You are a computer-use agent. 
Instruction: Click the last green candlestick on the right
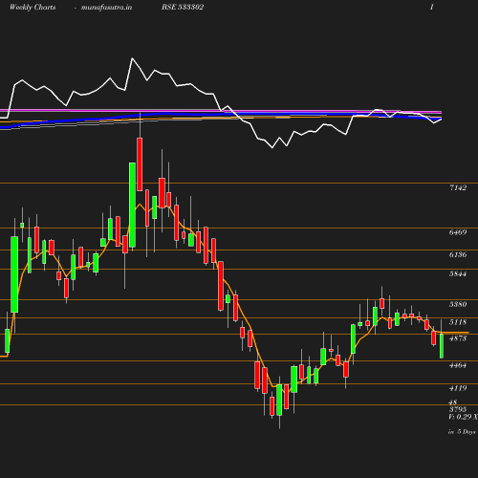point(442,346)
